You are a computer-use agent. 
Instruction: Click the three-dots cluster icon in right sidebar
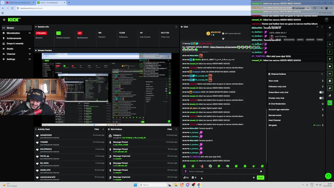click(x=330, y=96)
